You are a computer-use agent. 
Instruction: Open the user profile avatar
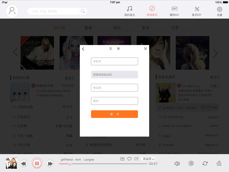tap(12, 11)
